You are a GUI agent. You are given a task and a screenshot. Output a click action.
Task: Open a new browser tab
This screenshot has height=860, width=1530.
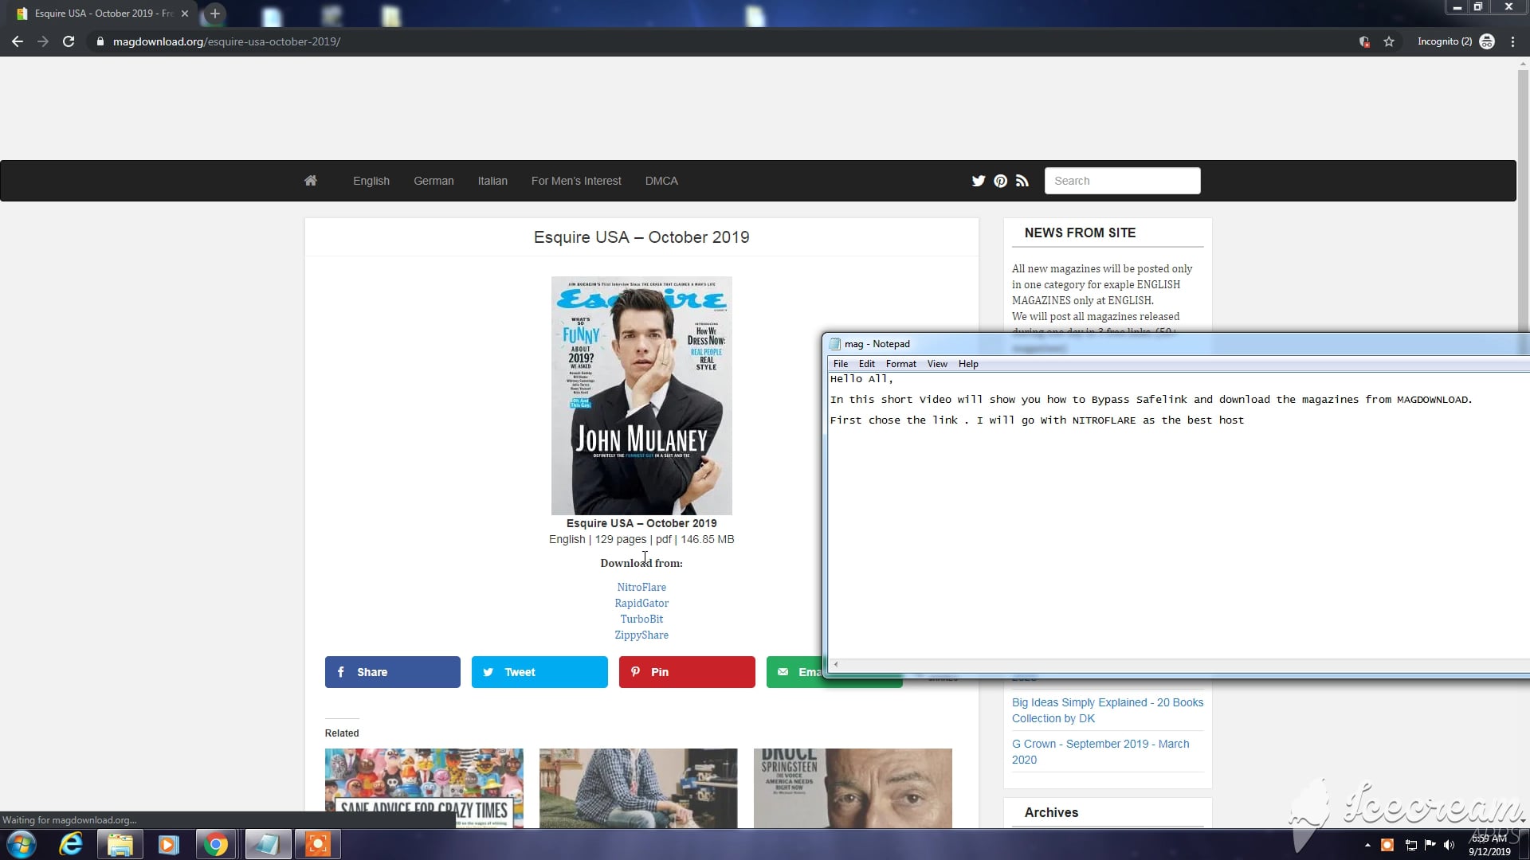(x=214, y=14)
